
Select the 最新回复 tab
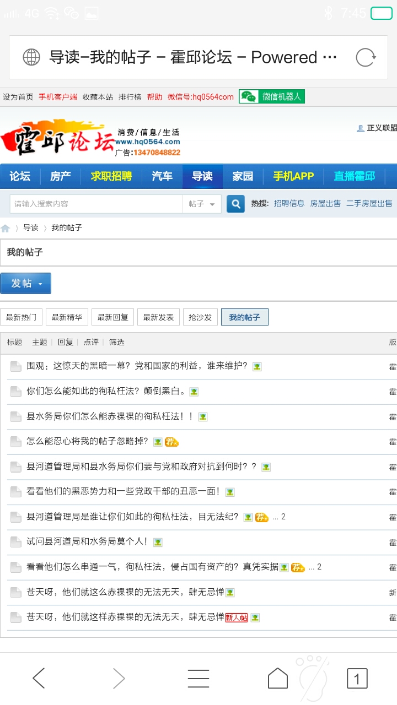(x=112, y=317)
